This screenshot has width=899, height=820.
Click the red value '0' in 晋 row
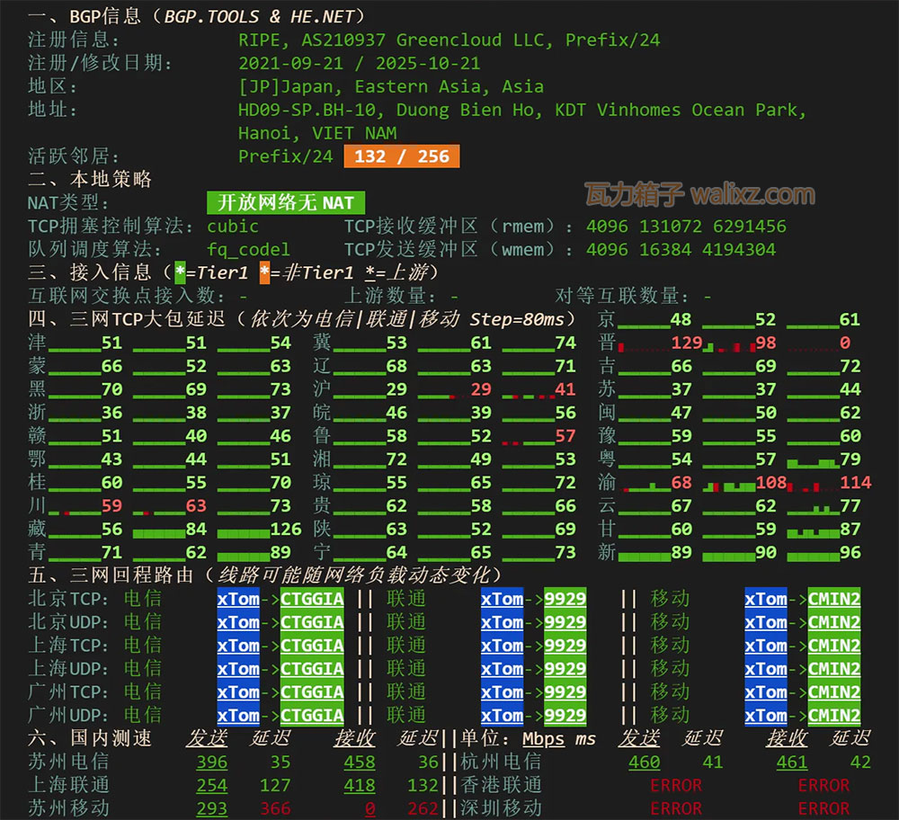pos(845,343)
